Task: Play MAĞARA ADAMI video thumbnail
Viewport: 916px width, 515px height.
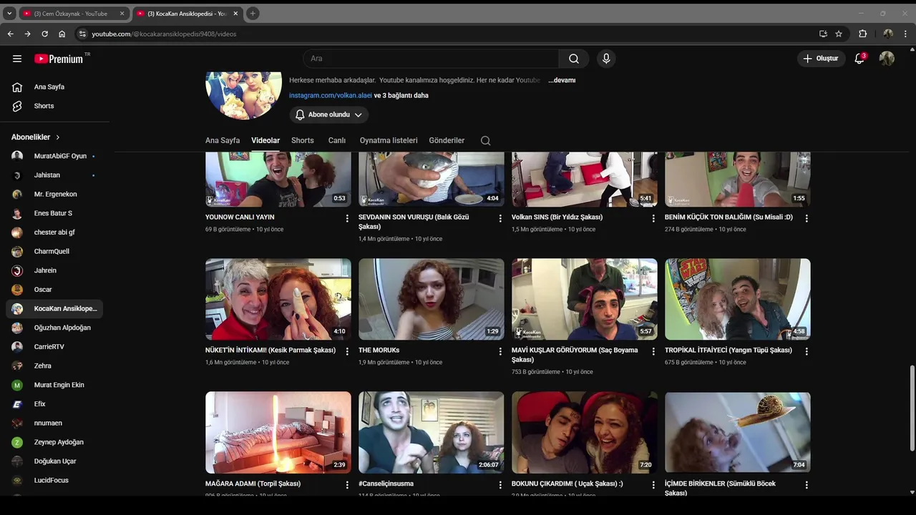Action: (x=278, y=433)
